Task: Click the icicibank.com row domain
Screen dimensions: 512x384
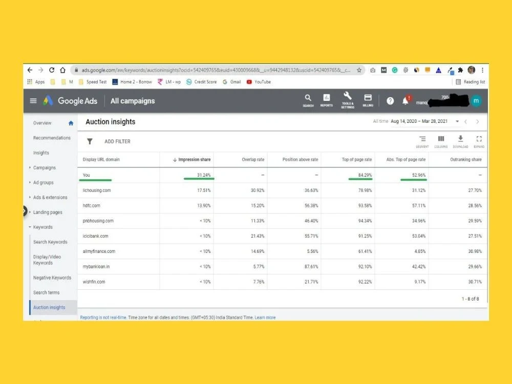Action: (x=95, y=236)
